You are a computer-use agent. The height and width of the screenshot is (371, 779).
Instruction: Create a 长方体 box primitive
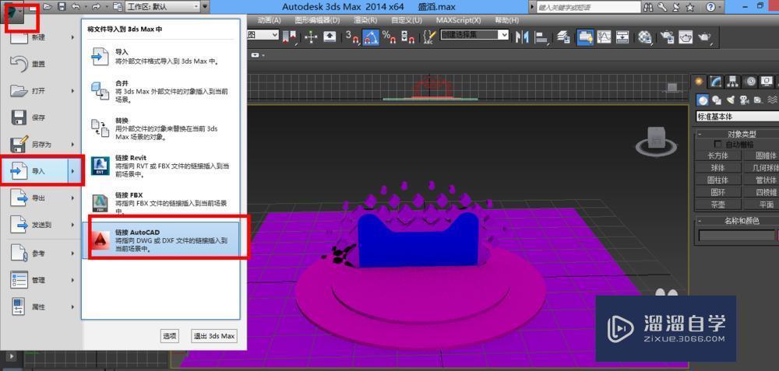[x=718, y=156]
